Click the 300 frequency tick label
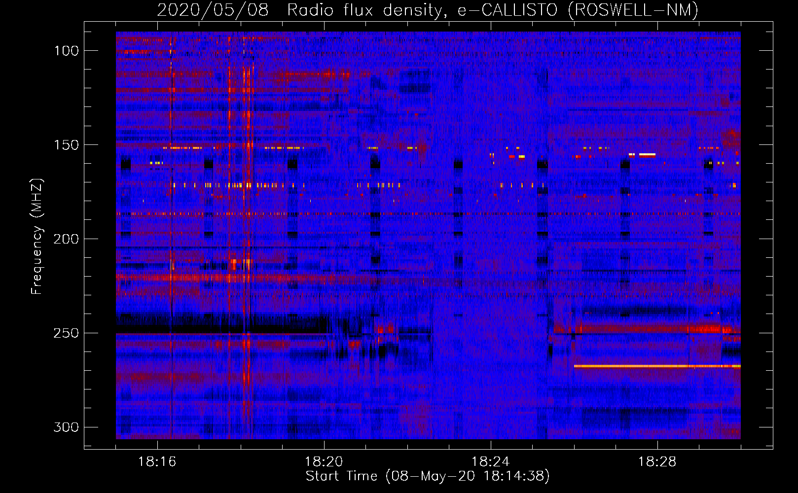 (67, 427)
